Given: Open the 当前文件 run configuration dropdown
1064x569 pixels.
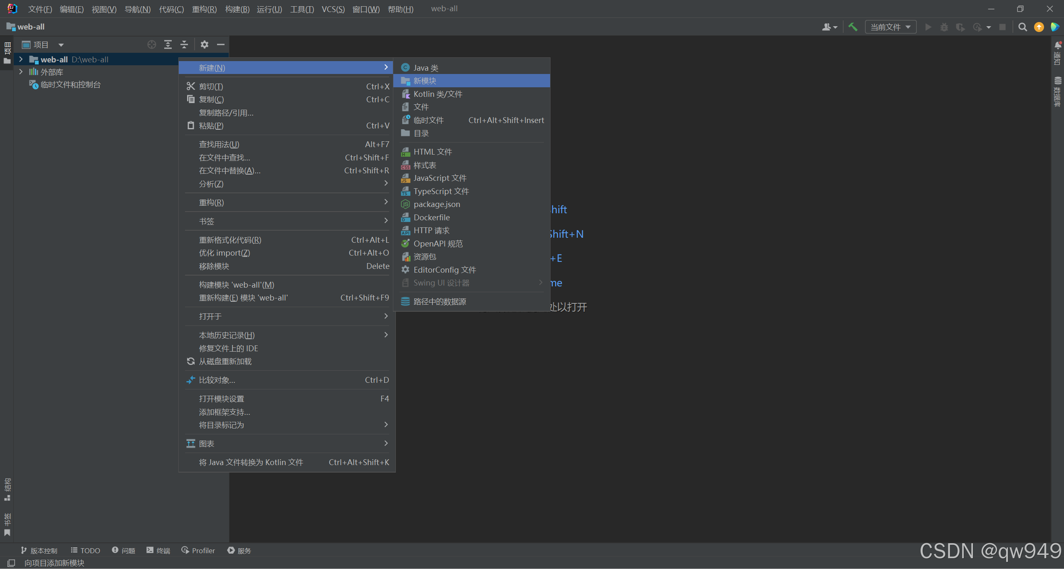Looking at the screenshot, I should point(891,27).
